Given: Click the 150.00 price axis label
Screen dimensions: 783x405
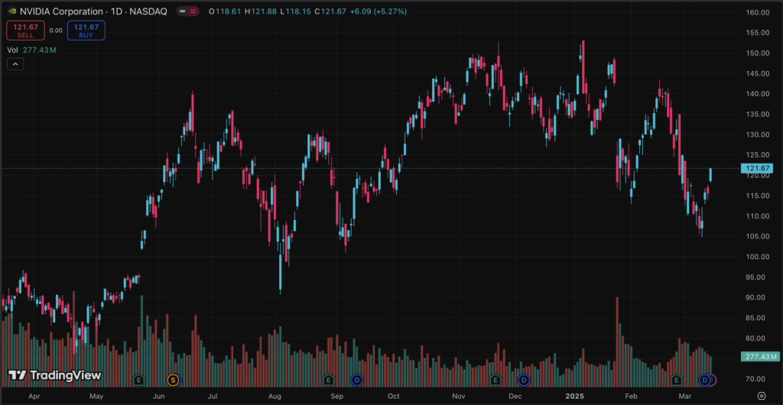Looking at the screenshot, I should (756, 53).
